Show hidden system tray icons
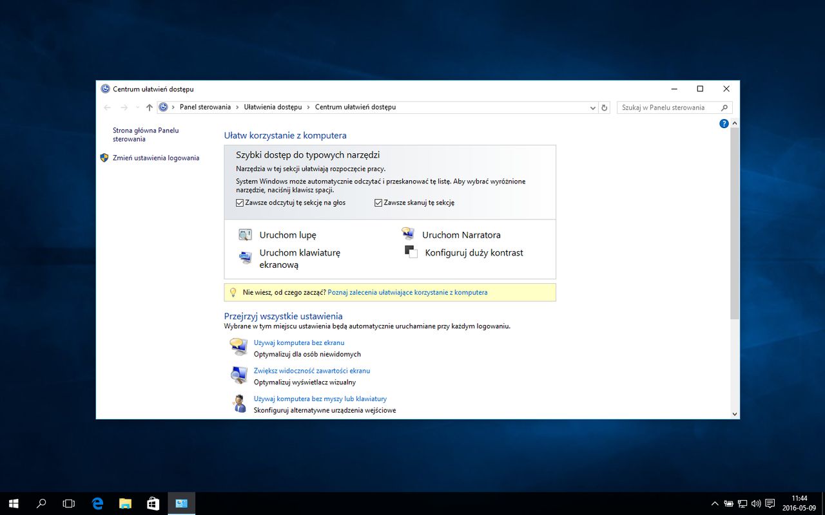Viewport: 825px width, 515px height. click(x=714, y=503)
